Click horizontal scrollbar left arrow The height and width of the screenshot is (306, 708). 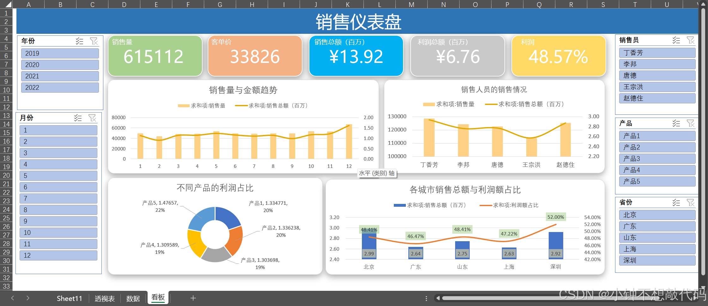(438, 298)
